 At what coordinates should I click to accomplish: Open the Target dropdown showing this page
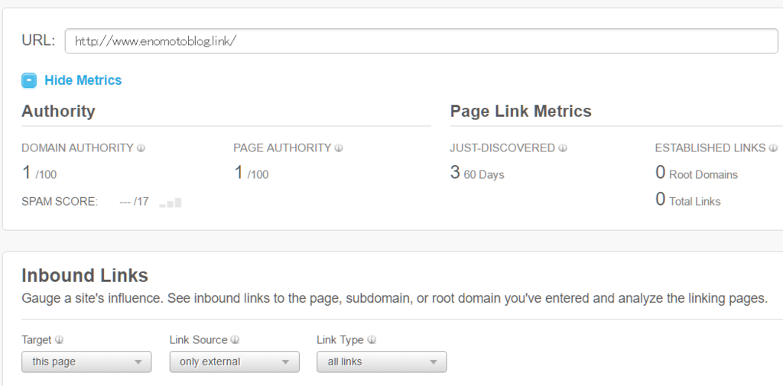pyautogui.click(x=86, y=362)
